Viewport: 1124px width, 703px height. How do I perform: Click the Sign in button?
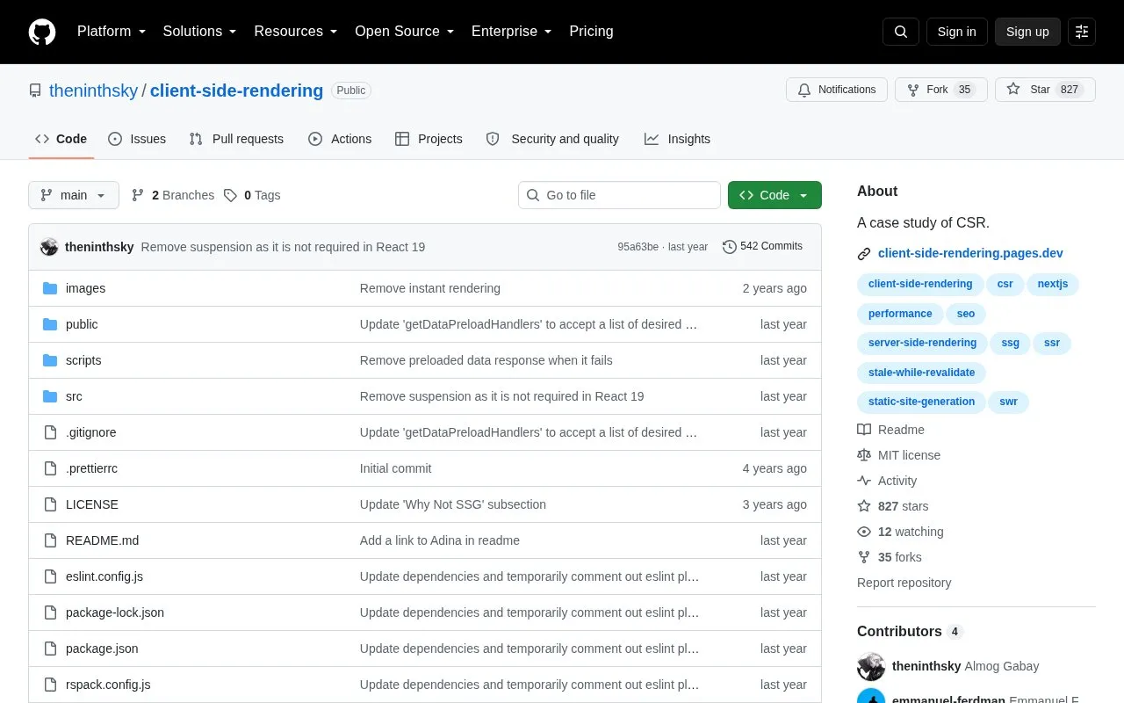tap(956, 32)
